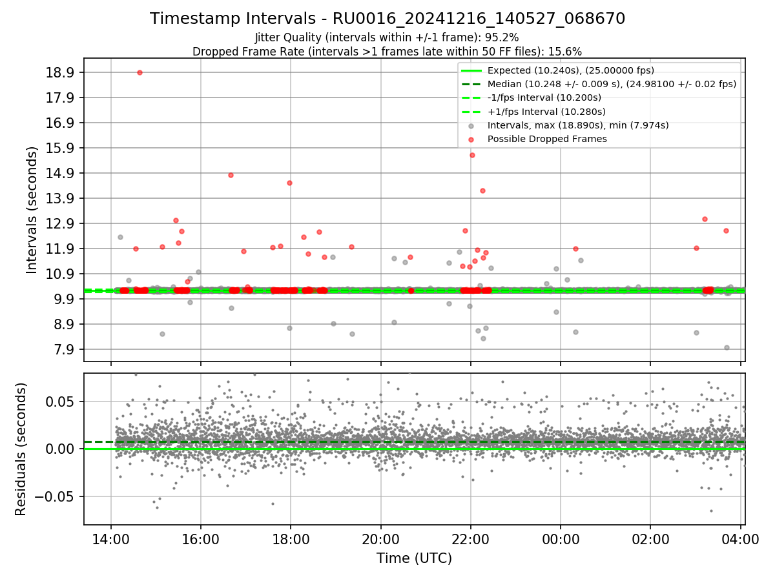Click the '0.05' residuals tick label
The height and width of the screenshot is (581, 775).
60,402
